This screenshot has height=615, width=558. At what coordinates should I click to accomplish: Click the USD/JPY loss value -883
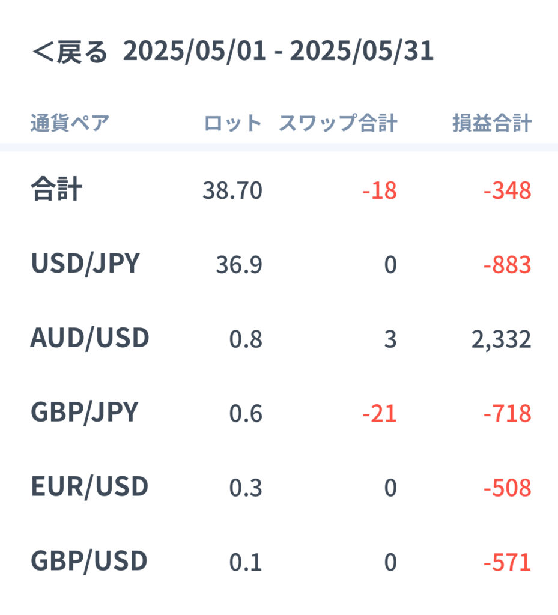508,265
